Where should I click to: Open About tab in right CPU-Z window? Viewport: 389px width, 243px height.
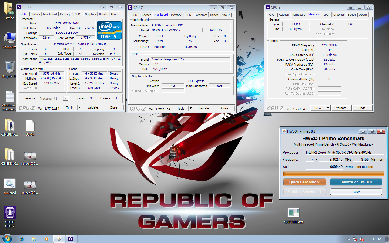(x=363, y=15)
